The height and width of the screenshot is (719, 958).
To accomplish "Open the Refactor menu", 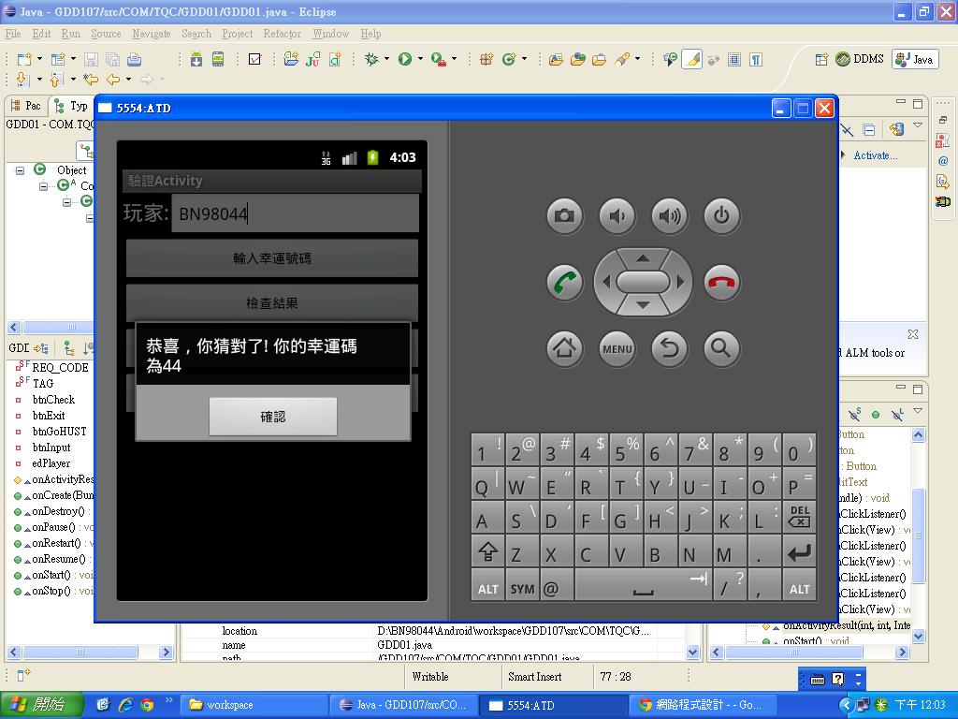I will pyautogui.click(x=282, y=34).
